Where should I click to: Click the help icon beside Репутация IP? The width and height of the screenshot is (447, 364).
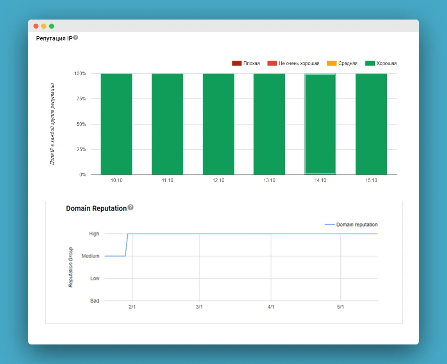(76, 37)
